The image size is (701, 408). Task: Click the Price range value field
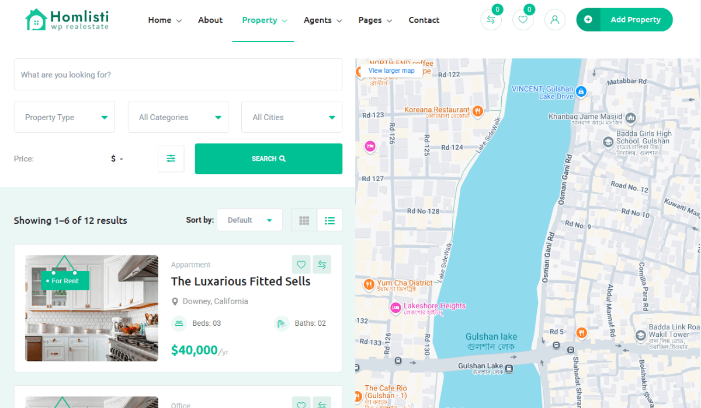pos(117,159)
